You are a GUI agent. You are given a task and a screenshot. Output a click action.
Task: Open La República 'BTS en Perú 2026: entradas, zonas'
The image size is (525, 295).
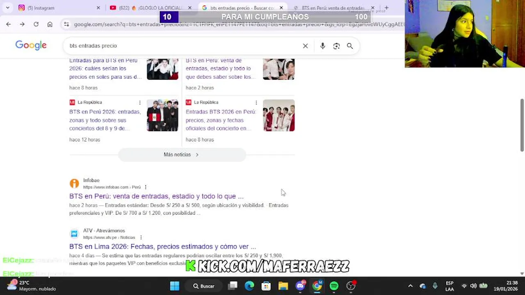coord(105,120)
